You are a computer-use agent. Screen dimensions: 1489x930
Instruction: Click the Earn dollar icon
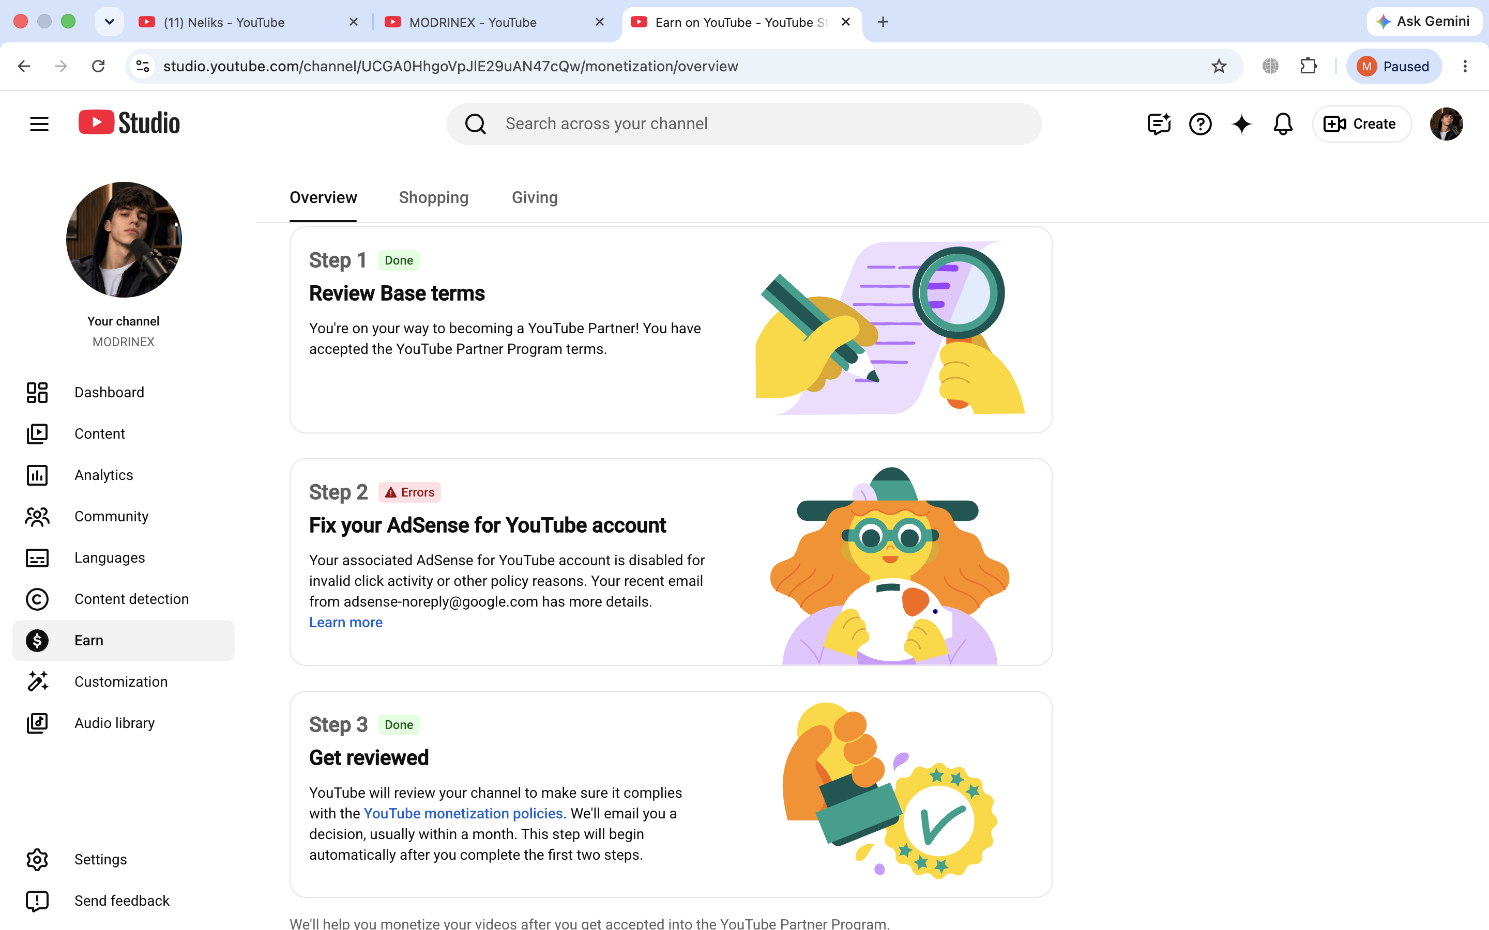click(37, 640)
